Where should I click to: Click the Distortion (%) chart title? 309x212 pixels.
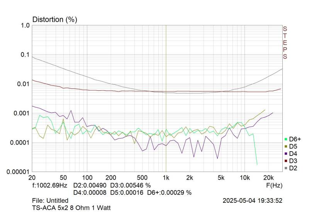pos(55,20)
